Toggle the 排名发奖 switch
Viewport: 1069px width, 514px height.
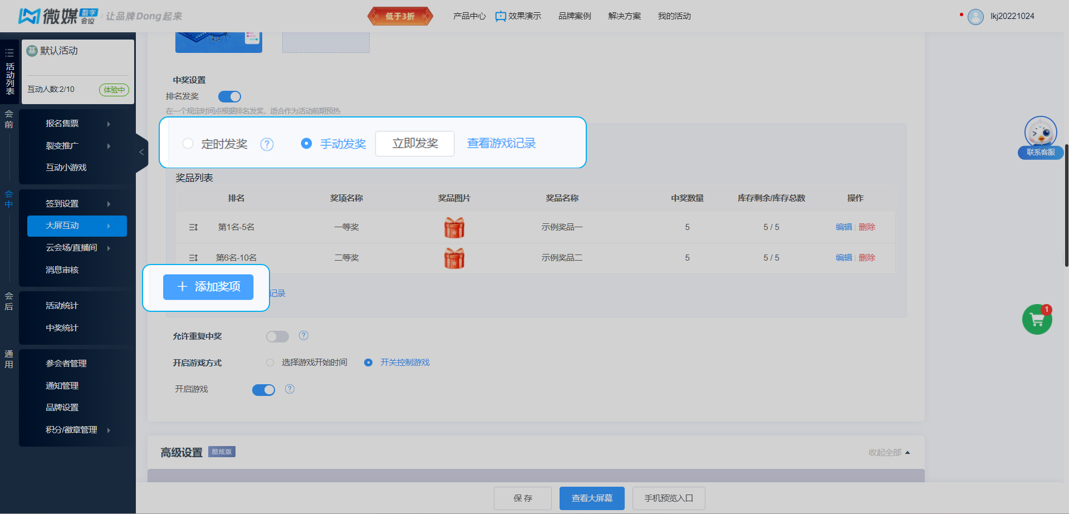[x=229, y=96]
